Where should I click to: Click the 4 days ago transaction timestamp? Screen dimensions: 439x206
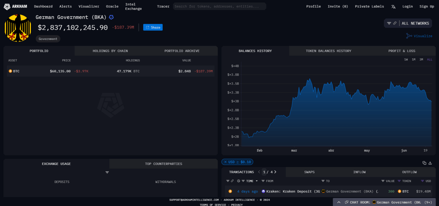tap(247, 191)
